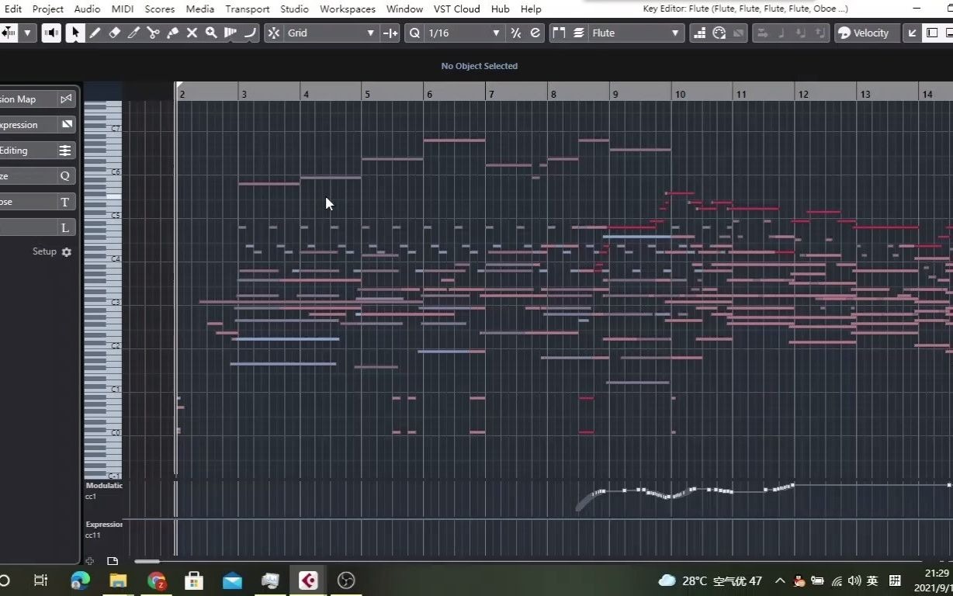
Task: Select the Draw pencil tool
Action: pyautogui.click(x=95, y=33)
